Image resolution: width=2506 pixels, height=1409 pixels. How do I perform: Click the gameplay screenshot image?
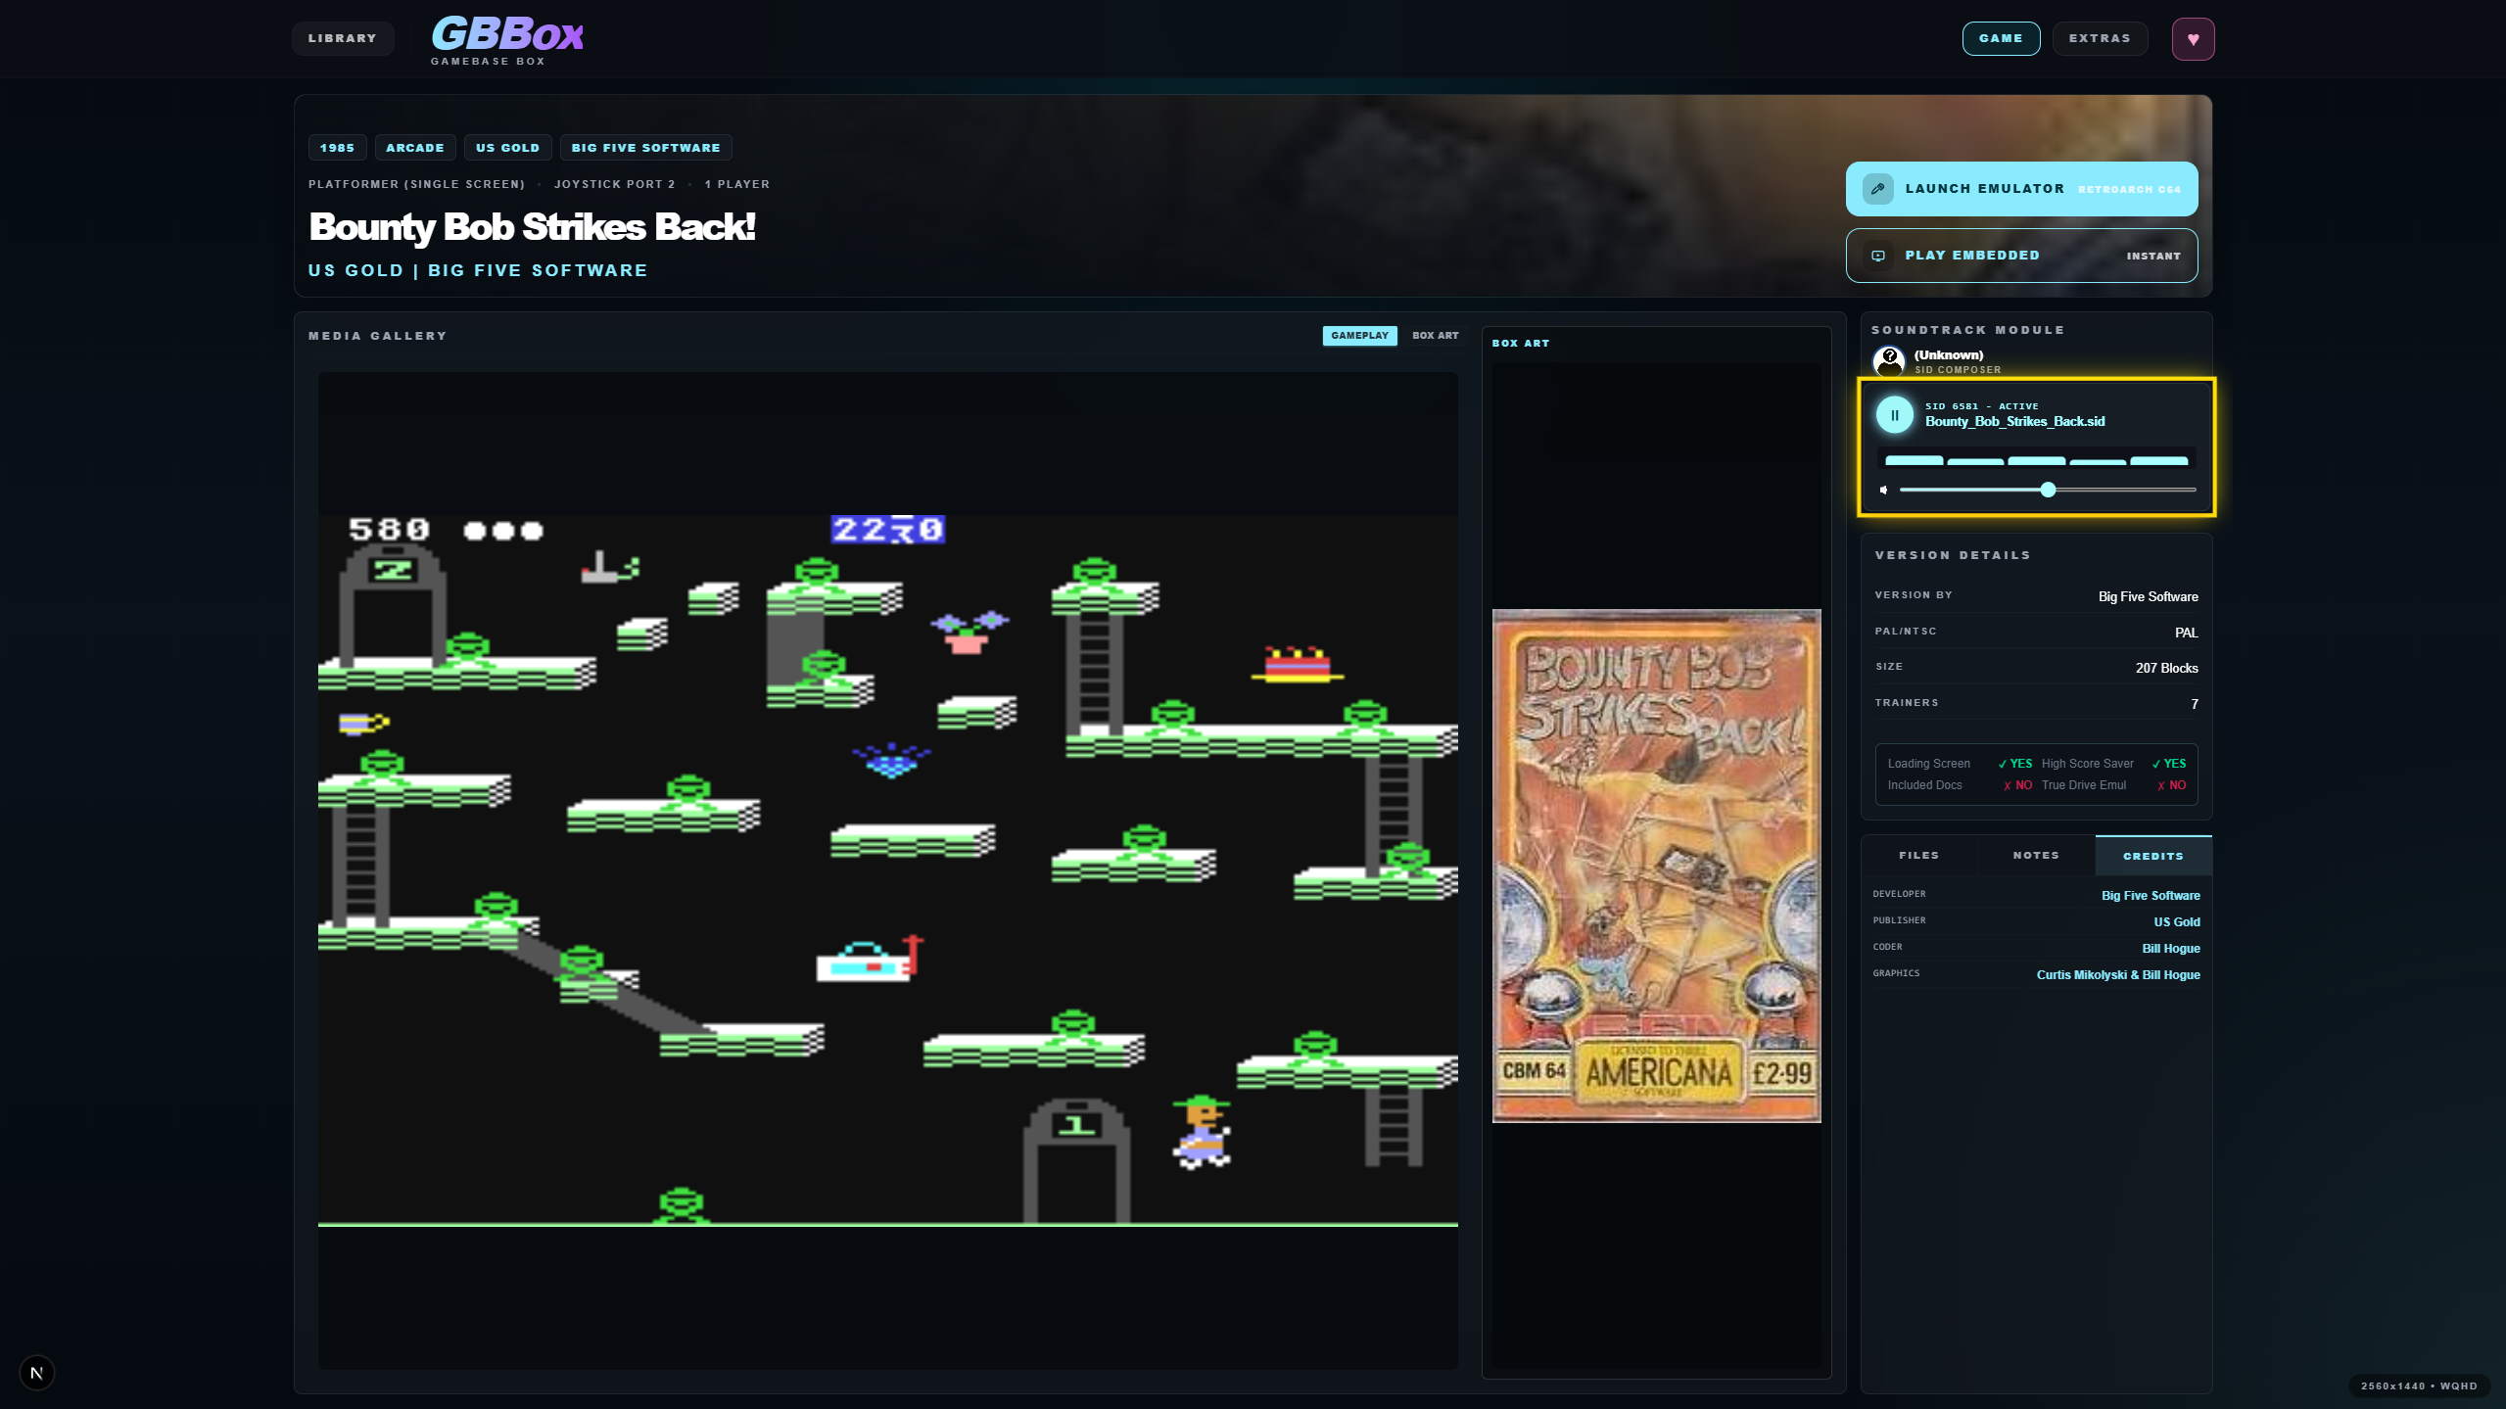887,870
